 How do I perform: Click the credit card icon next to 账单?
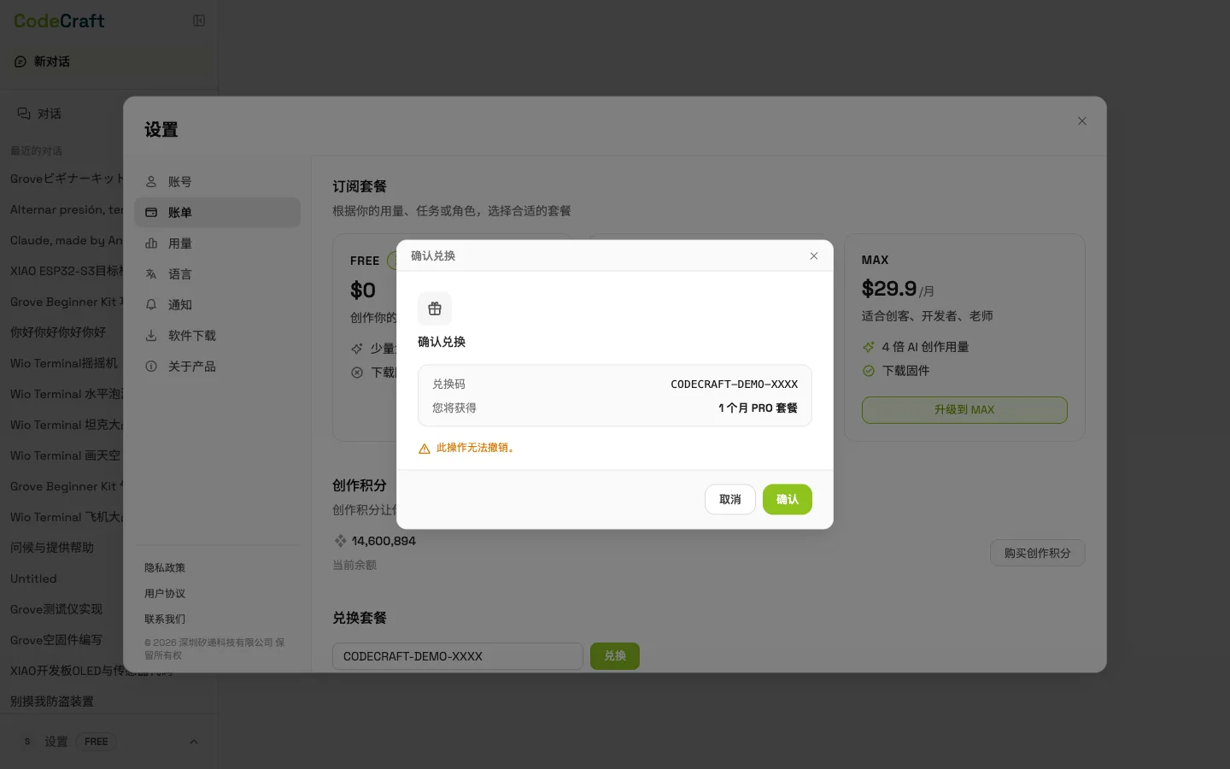point(151,213)
